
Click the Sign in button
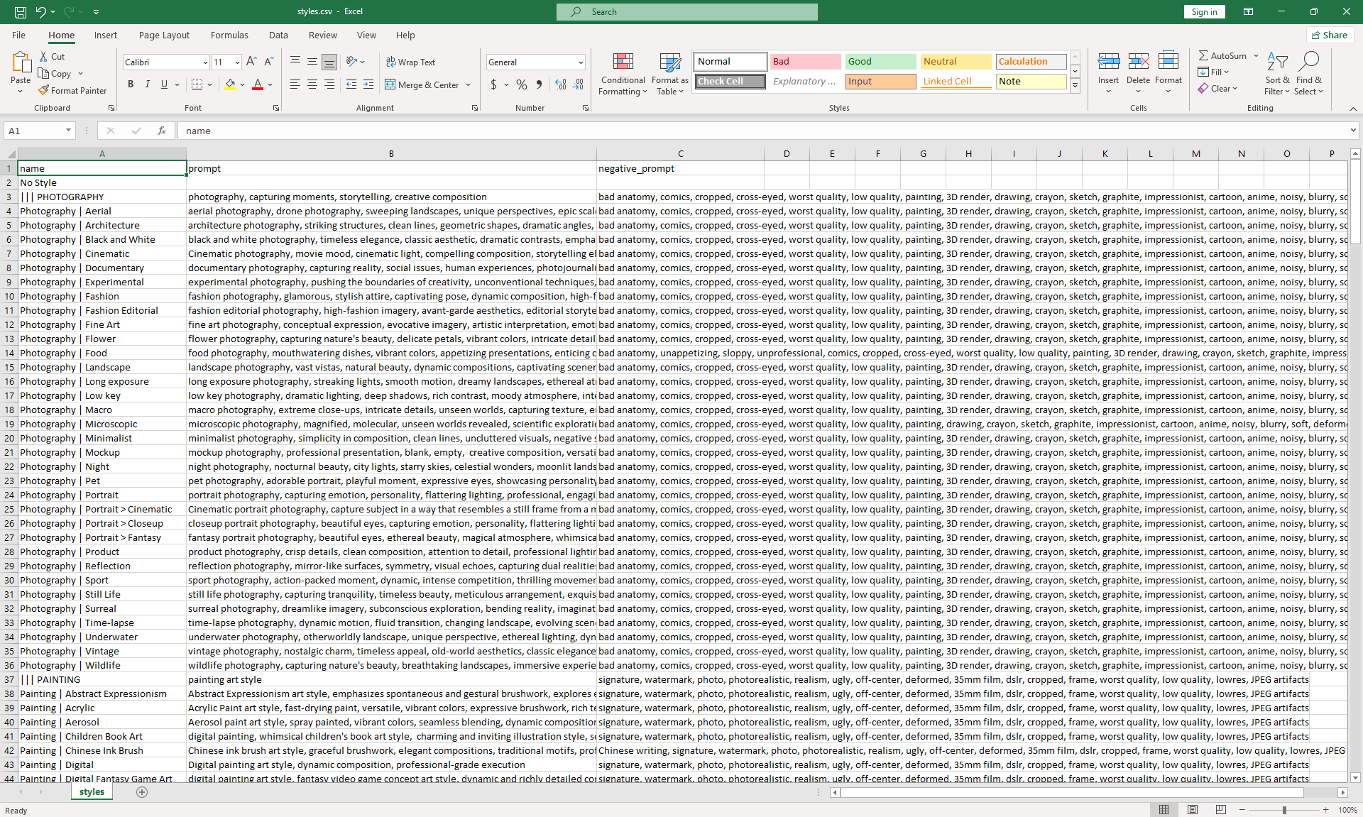[x=1203, y=11]
